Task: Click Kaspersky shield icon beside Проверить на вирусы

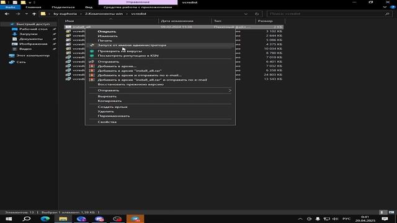Action: [92, 51]
